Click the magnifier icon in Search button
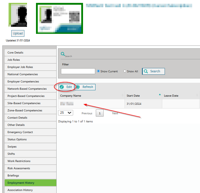200x193 pixels. point(146,71)
